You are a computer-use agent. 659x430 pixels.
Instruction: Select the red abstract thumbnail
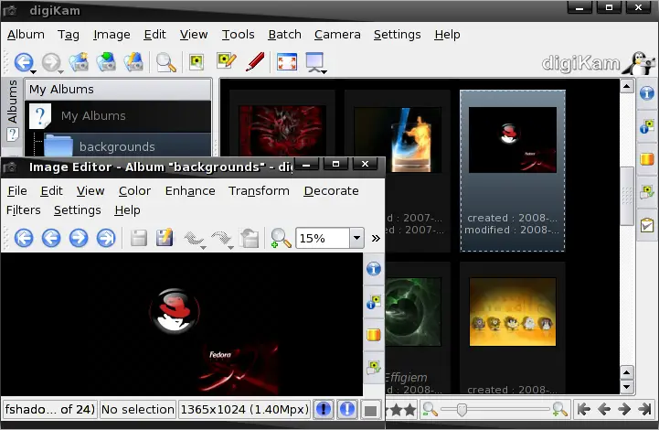[x=282, y=131]
